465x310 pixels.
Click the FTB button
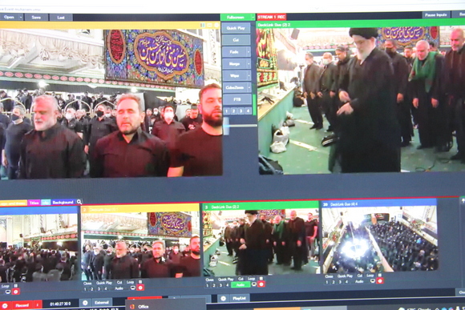(237, 99)
